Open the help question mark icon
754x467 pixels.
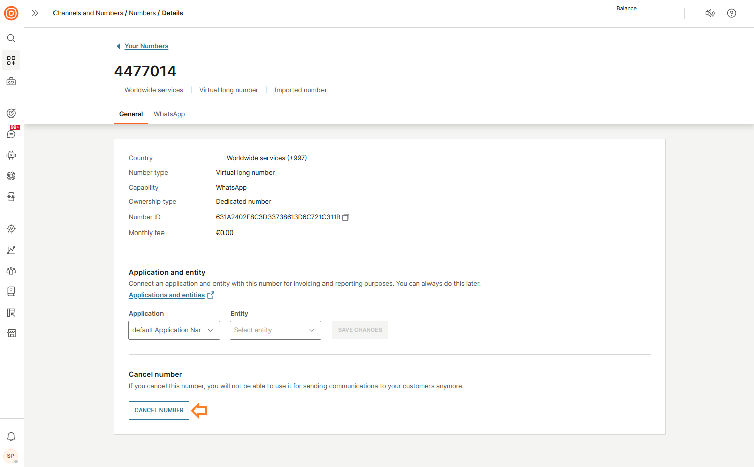pos(731,13)
